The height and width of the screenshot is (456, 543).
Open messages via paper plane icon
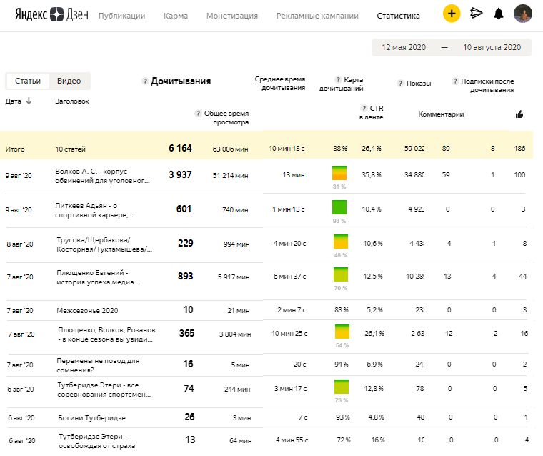(x=476, y=14)
